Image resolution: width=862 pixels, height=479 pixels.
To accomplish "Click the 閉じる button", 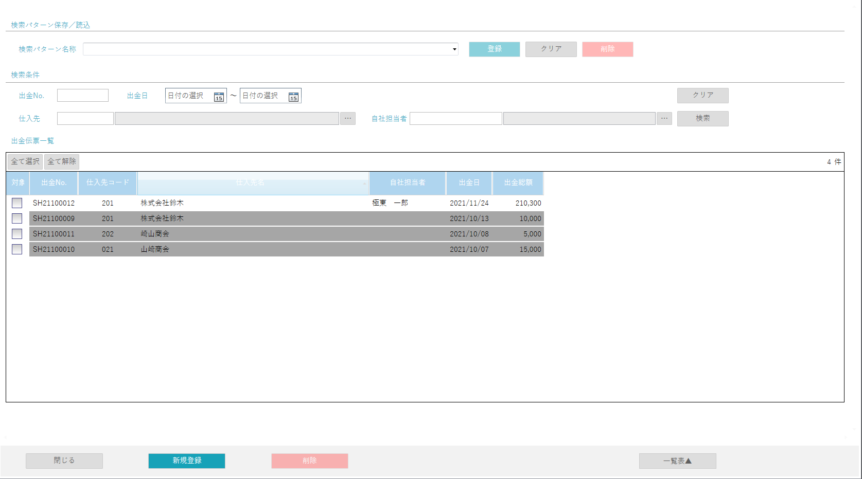I will click(64, 461).
